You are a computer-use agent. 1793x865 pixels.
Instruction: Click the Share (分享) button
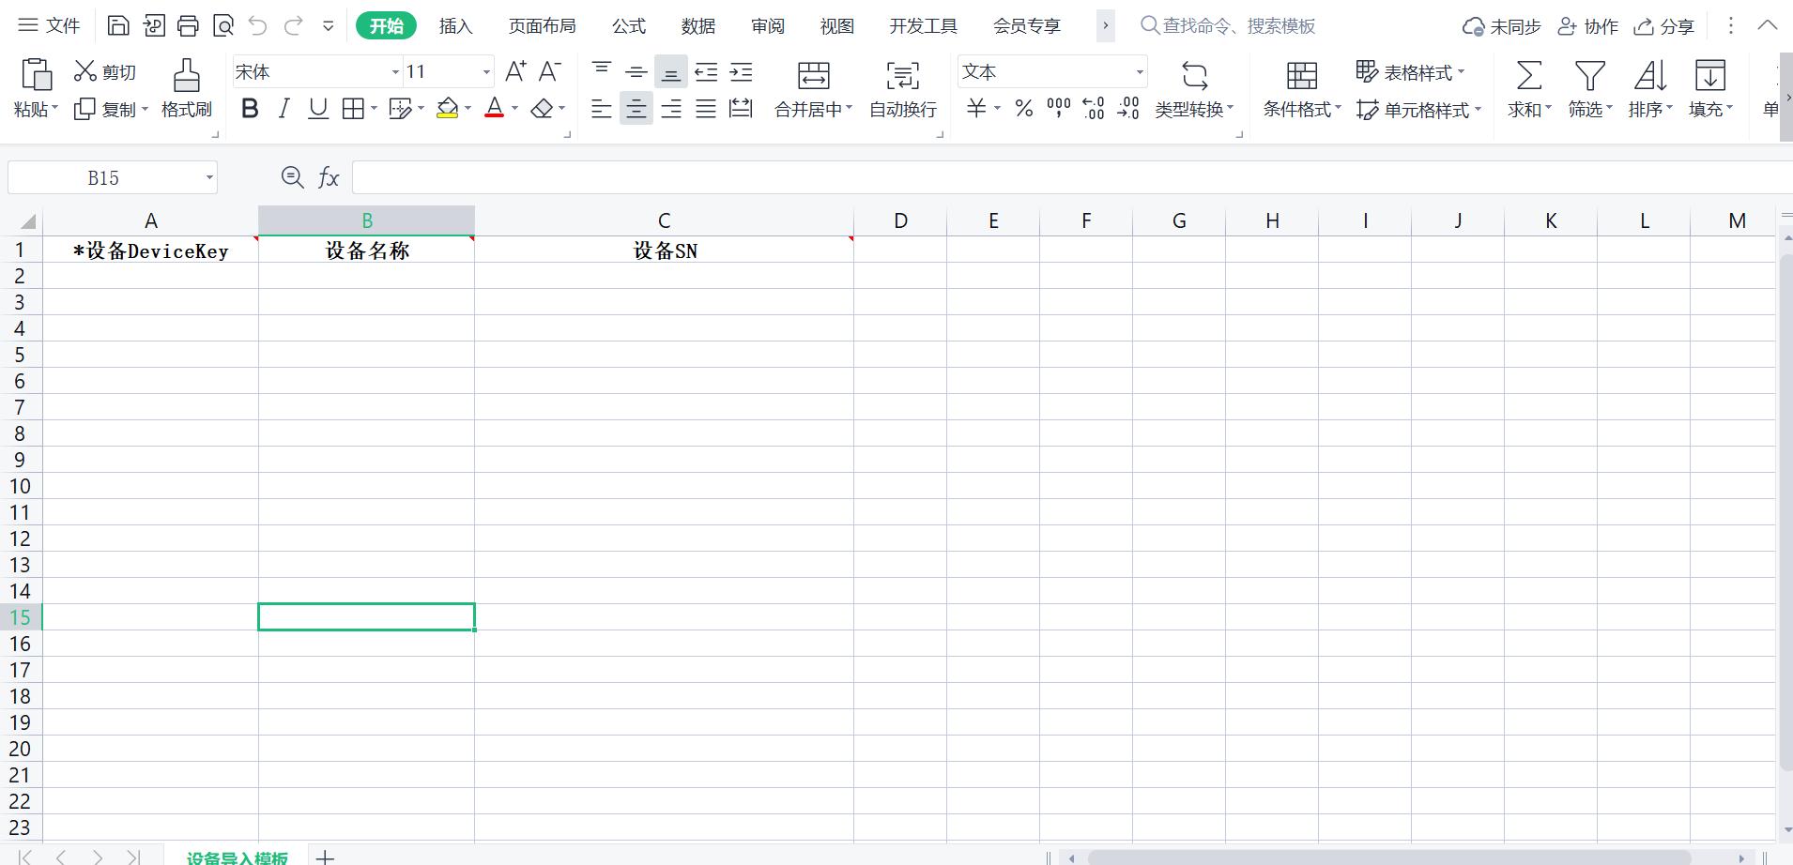click(x=1664, y=26)
